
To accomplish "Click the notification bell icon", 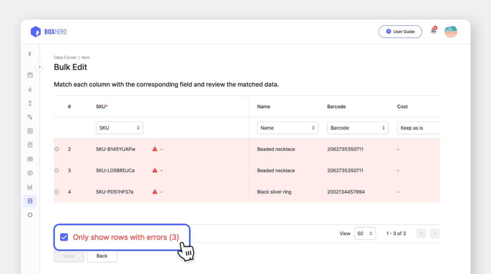I will 433,30.
